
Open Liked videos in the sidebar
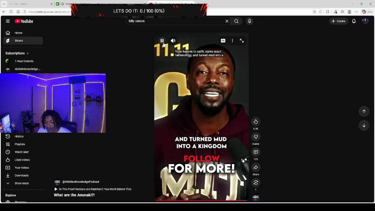[x=23, y=160]
